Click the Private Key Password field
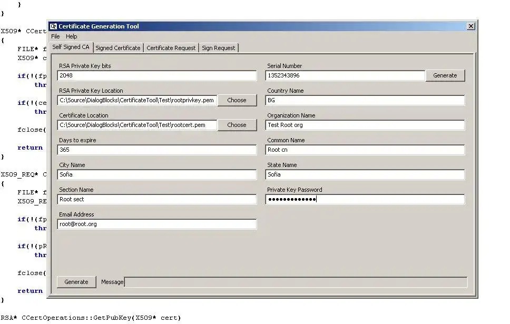510x324 pixels. 365,199
